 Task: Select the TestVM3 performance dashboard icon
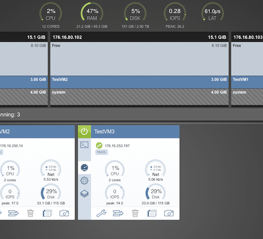coord(84,168)
